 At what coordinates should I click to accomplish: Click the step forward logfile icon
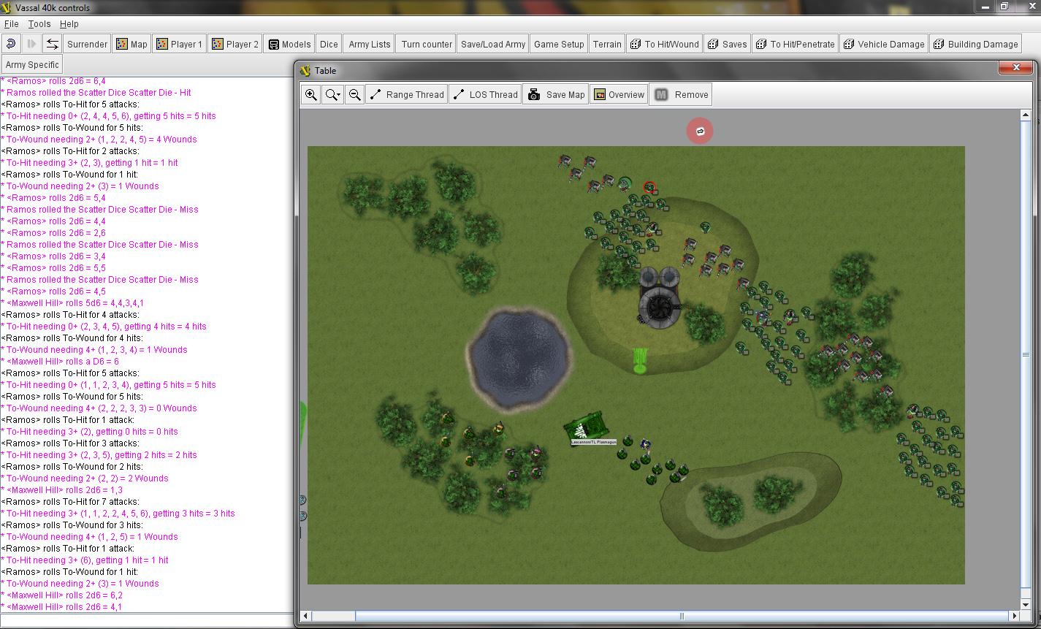click(x=31, y=44)
